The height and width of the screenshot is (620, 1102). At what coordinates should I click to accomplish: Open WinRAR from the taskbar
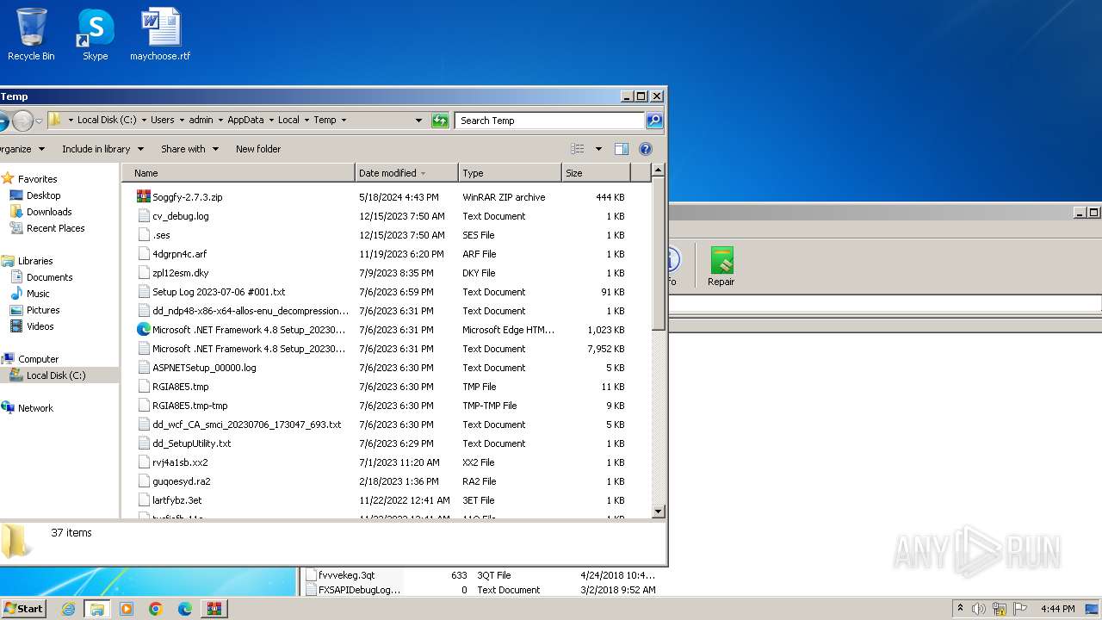click(x=214, y=609)
